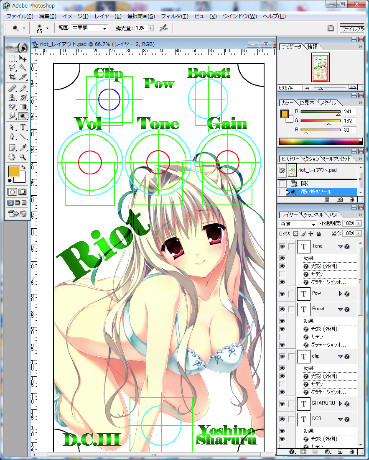Hide the clip layer
This screenshot has height=460, width=369.
282,357
